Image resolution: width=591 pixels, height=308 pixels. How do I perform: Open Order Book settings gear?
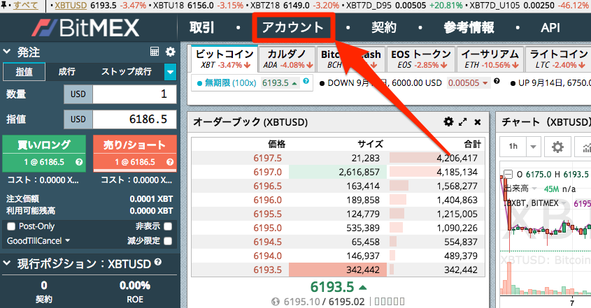pos(448,122)
